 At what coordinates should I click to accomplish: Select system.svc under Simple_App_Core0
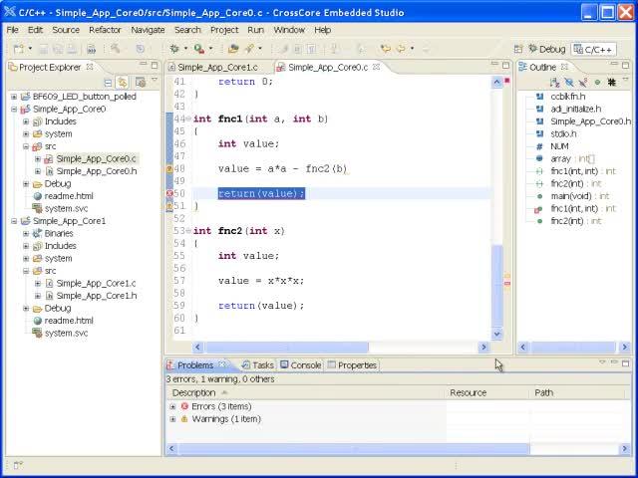[x=66, y=208]
